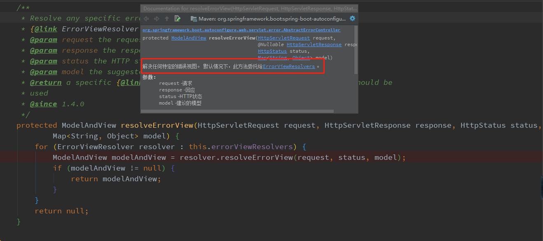Open ModelAndView link in popup signature
Image resolution: width=543 pixels, height=241 pixels.
coord(189,38)
